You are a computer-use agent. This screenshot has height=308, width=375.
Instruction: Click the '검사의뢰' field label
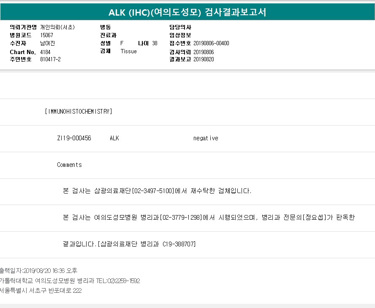180,52
